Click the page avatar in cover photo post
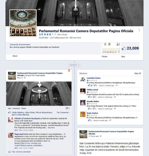Image resolution: width=149 pixels, height=156 pixels. tap(12, 76)
